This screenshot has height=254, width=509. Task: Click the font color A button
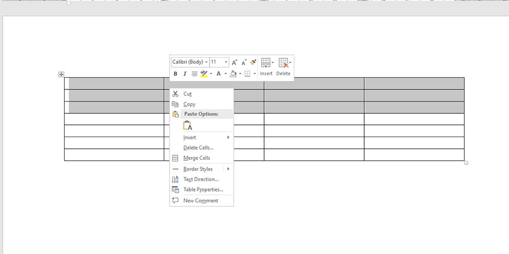[x=218, y=74]
